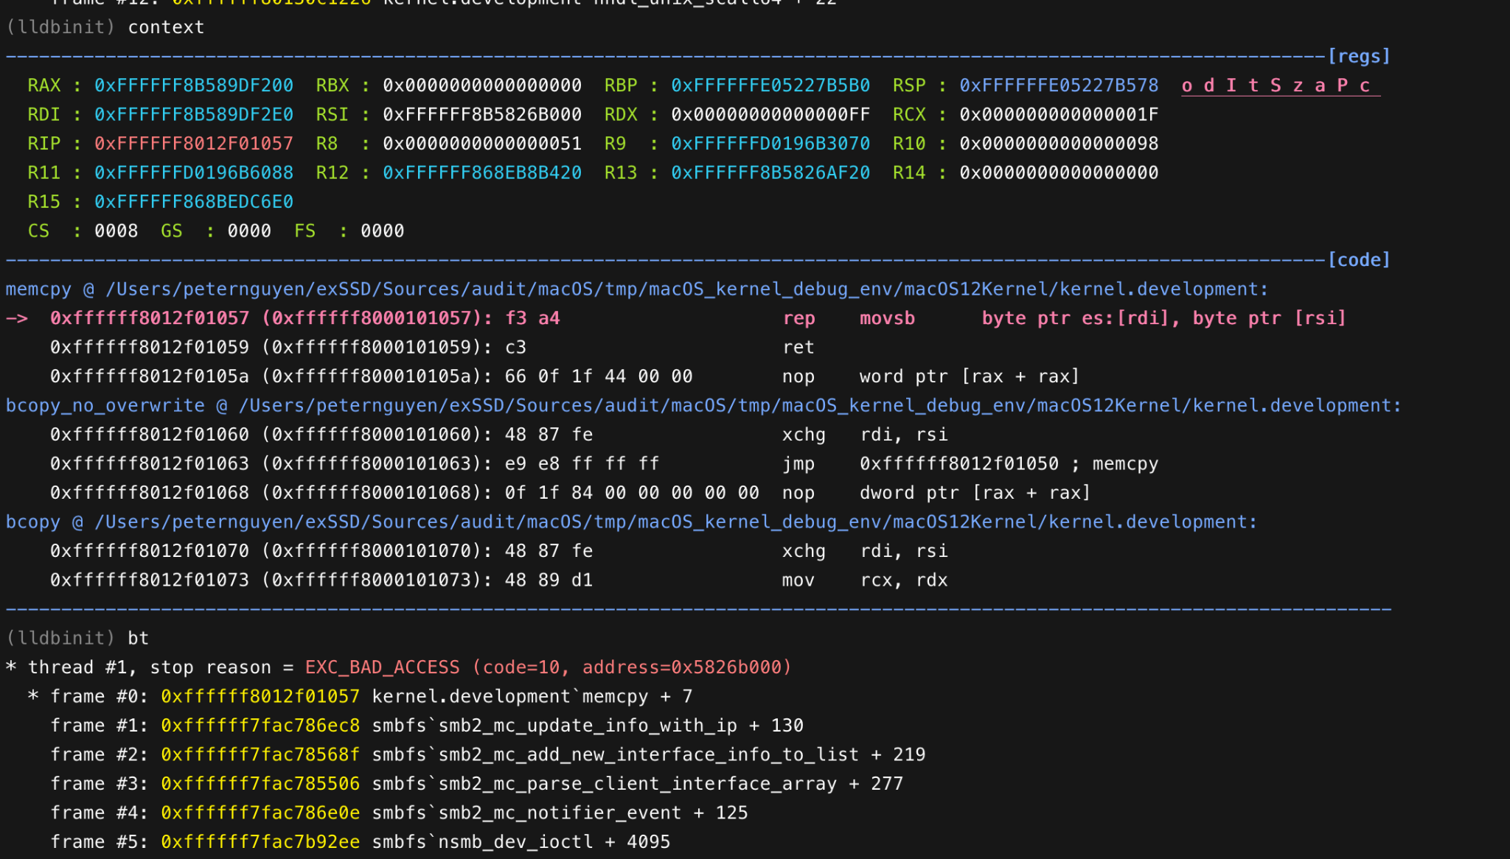Click the jmp target address to memcpy
The height and width of the screenshot is (859, 1510).
tap(958, 464)
